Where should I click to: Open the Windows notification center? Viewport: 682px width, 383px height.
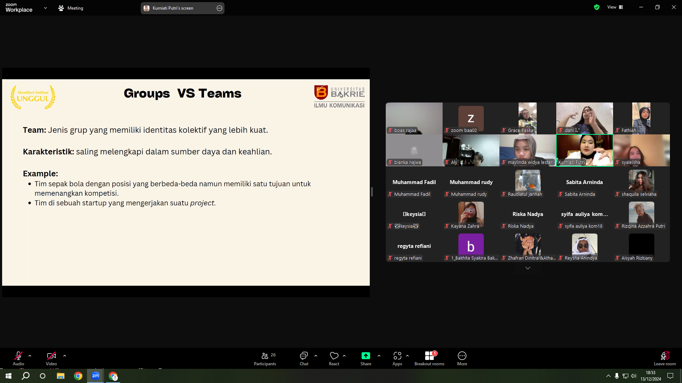click(x=670, y=376)
